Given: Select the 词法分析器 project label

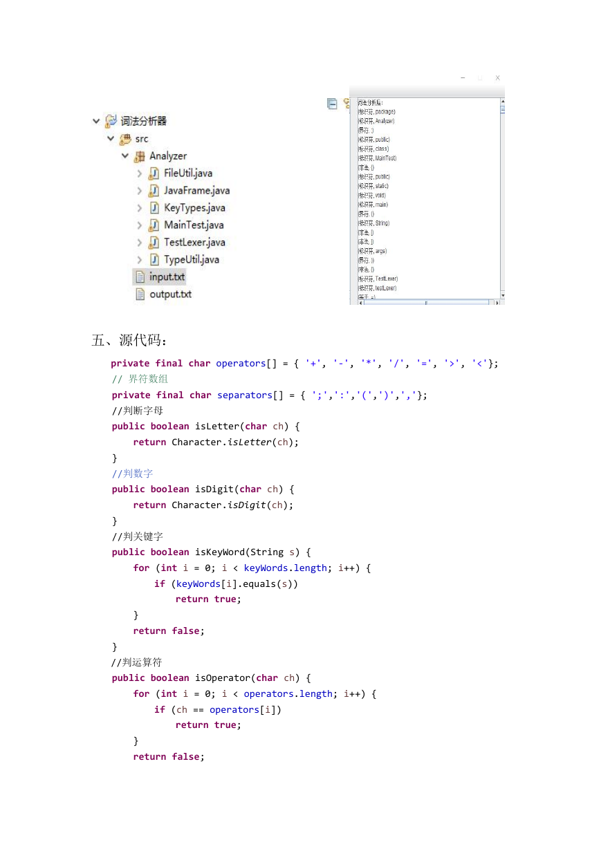Looking at the screenshot, I should [144, 121].
